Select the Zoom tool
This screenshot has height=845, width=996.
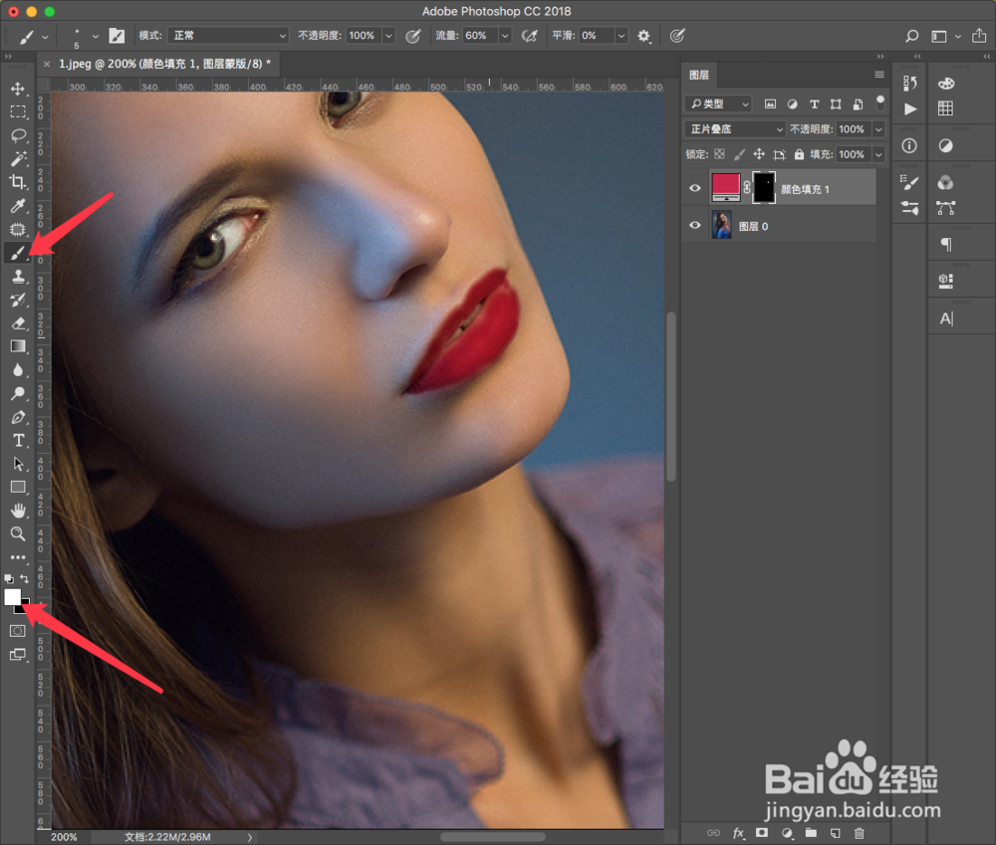click(18, 533)
